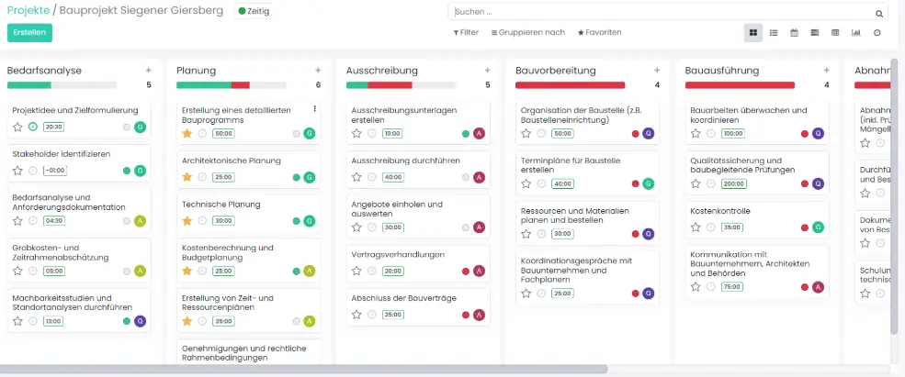
Task: Star the Stakeholder identifizieren task
Action: point(17,171)
